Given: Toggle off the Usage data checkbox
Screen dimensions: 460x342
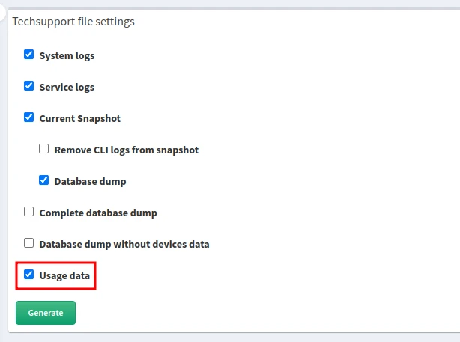Looking at the screenshot, I should pyautogui.click(x=29, y=275).
